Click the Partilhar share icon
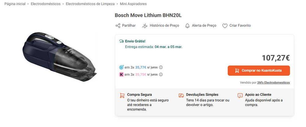The image size is (306, 127). [x=118, y=26]
